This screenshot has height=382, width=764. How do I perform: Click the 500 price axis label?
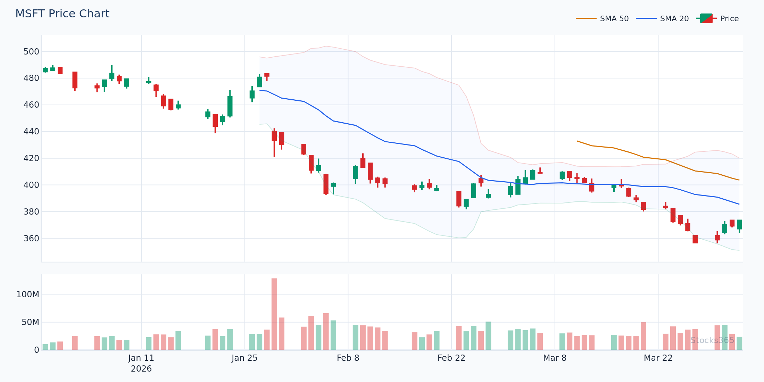(x=31, y=52)
